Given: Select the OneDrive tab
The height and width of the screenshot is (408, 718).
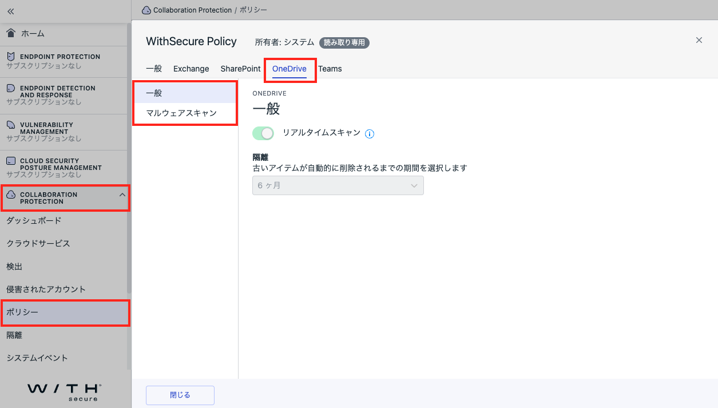Looking at the screenshot, I should 289,69.
